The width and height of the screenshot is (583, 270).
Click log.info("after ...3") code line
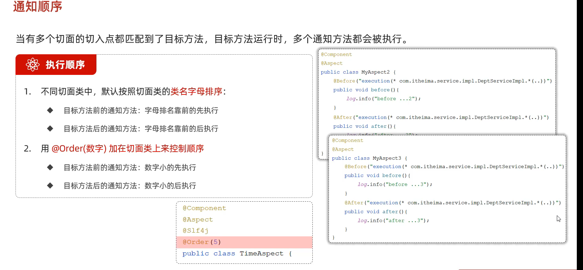pyautogui.click(x=393, y=221)
